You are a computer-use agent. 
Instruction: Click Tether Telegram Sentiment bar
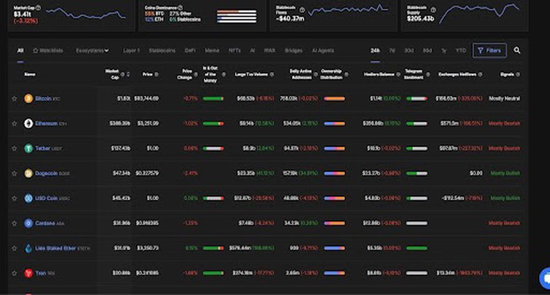coord(417,149)
